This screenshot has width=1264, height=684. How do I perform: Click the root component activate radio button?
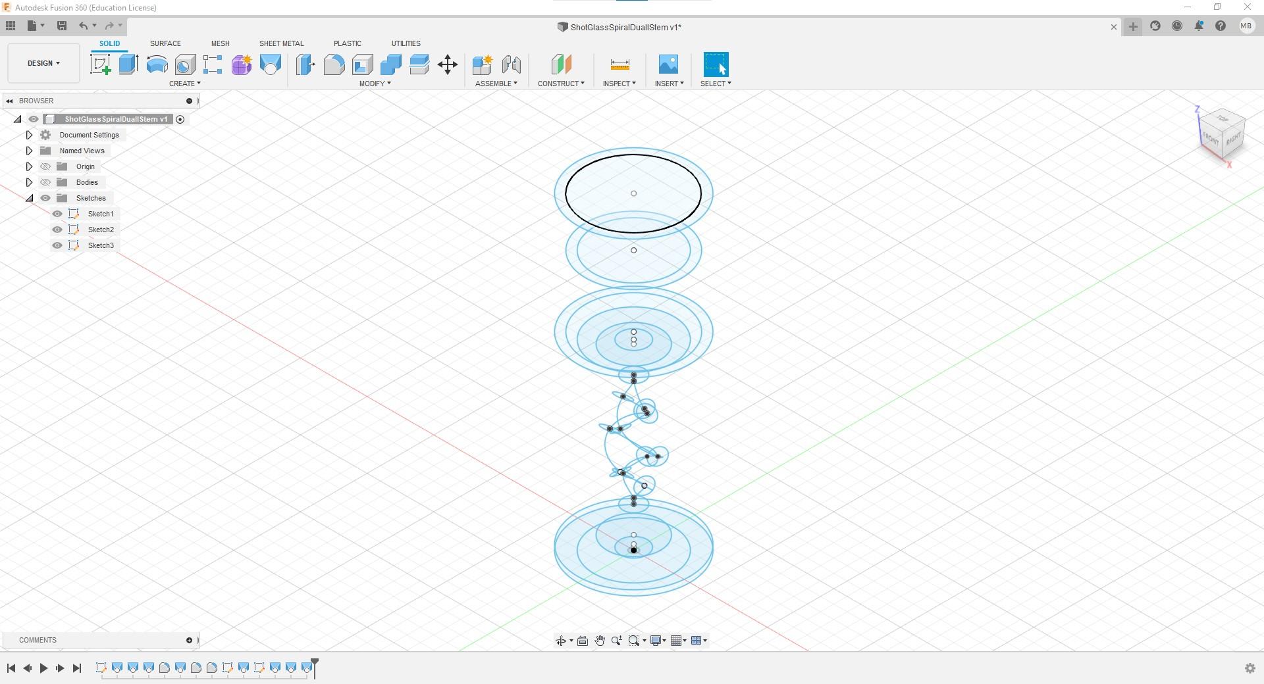point(180,119)
